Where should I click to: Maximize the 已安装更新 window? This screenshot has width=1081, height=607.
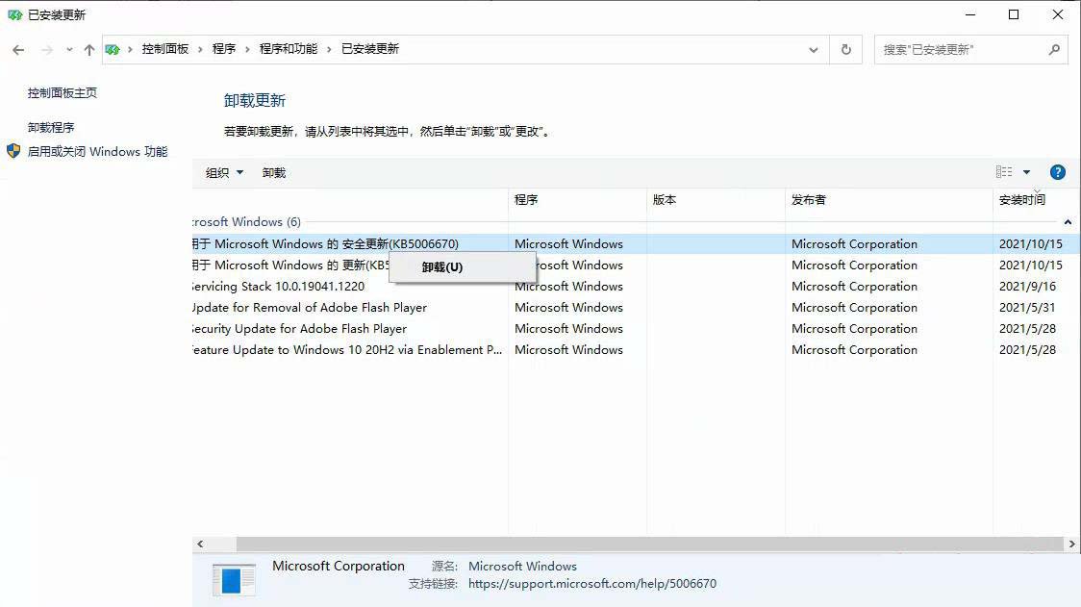(1014, 14)
